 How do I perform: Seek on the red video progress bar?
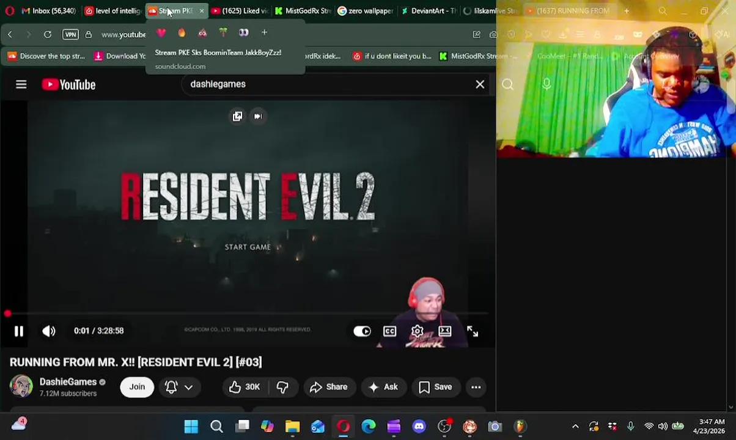(x=248, y=313)
